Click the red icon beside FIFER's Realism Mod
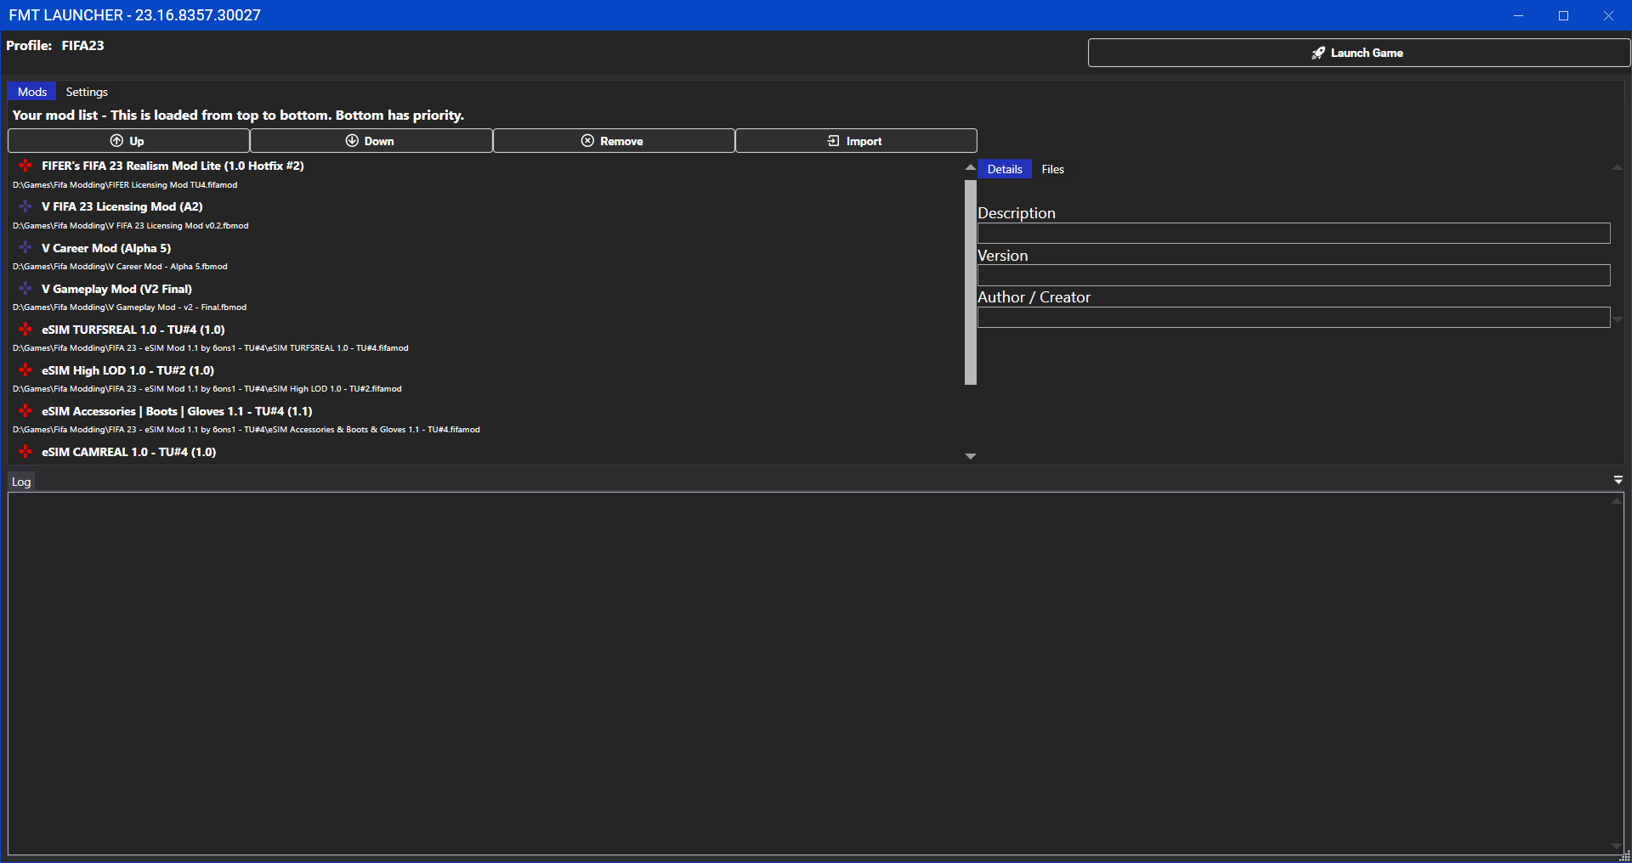 click(25, 166)
